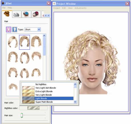
Task: Click the hairstyle list scrollbar thumb
Action: point(44,46)
